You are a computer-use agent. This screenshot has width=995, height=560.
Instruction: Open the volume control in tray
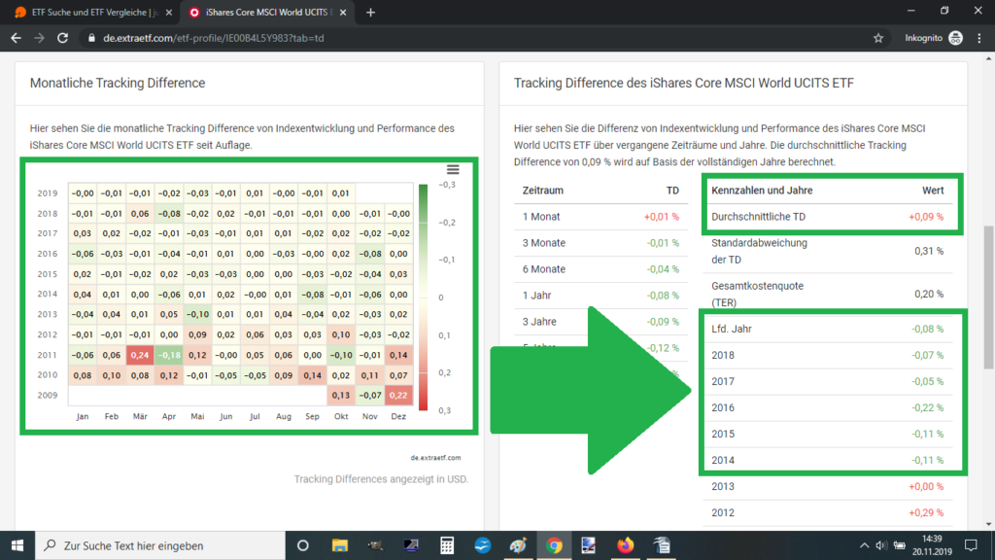(x=880, y=545)
